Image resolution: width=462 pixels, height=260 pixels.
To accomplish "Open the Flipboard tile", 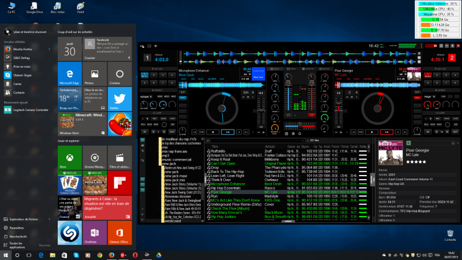I will tap(120, 184).
